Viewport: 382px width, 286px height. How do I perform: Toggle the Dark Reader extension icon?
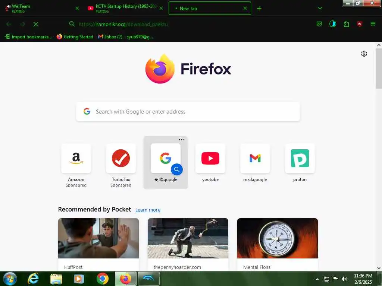pos(332,24)
